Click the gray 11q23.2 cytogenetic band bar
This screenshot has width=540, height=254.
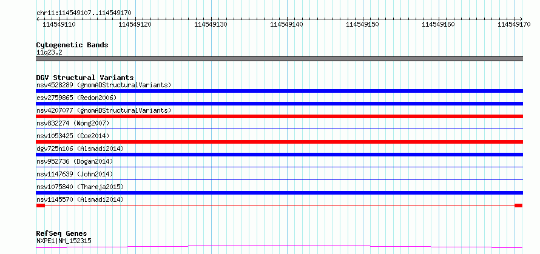(x=279, y=59)
